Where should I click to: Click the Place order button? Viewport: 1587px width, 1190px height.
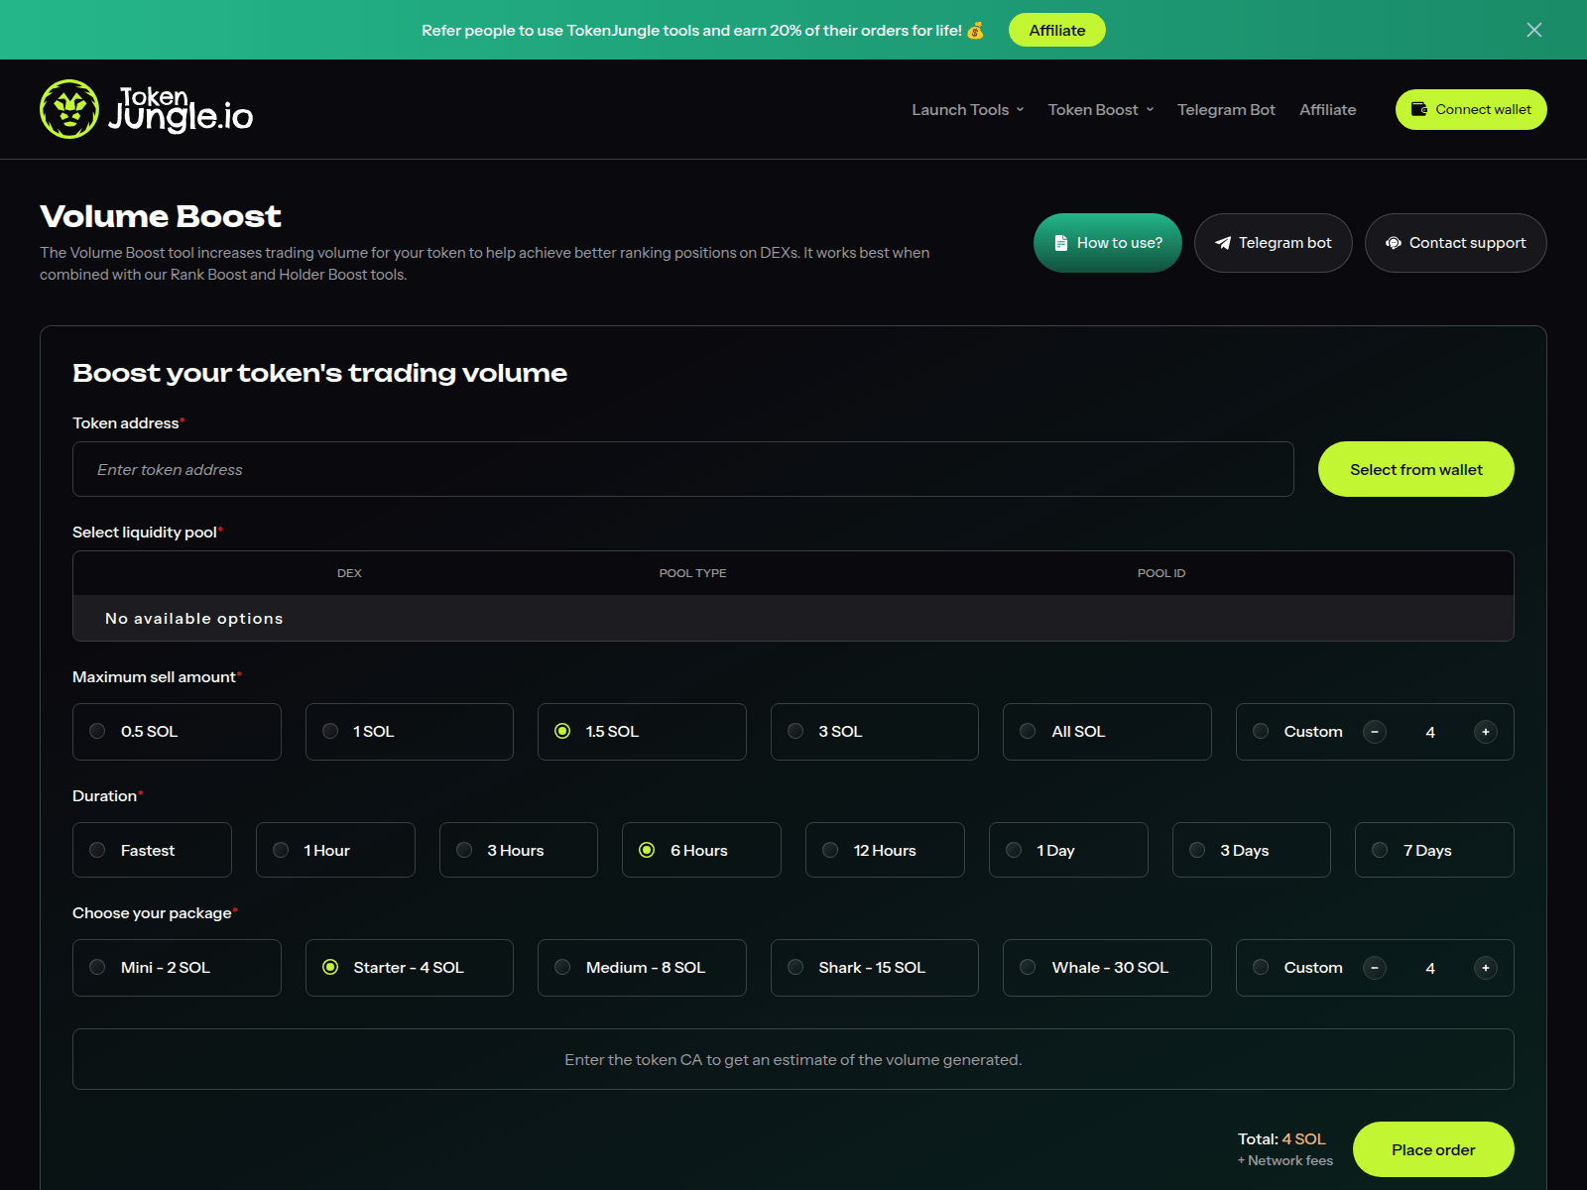coord(1433,1149)
